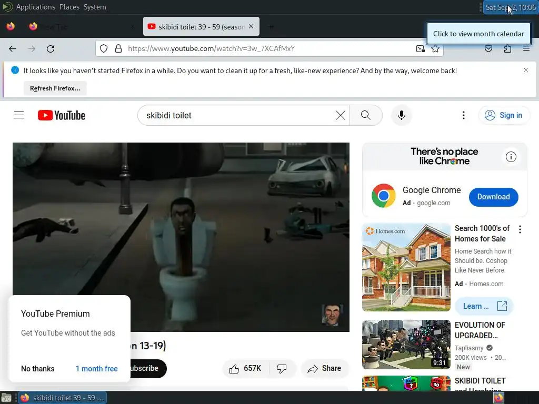Reload the page with the refresh icon
The width and height of the screenshot is (539, 404).
(x=51, y=49)
